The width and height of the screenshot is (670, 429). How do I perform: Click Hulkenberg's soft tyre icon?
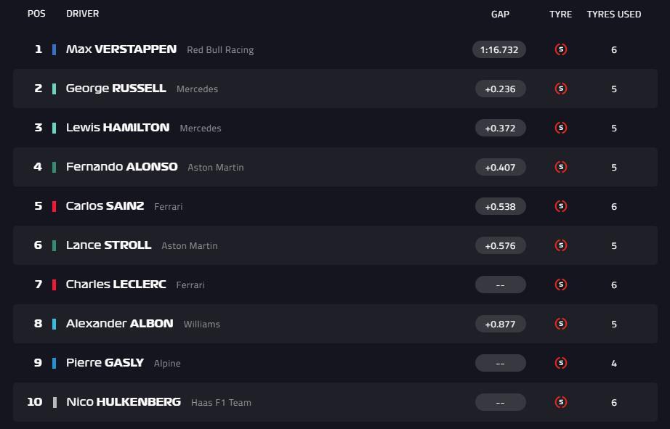[560, 402]
